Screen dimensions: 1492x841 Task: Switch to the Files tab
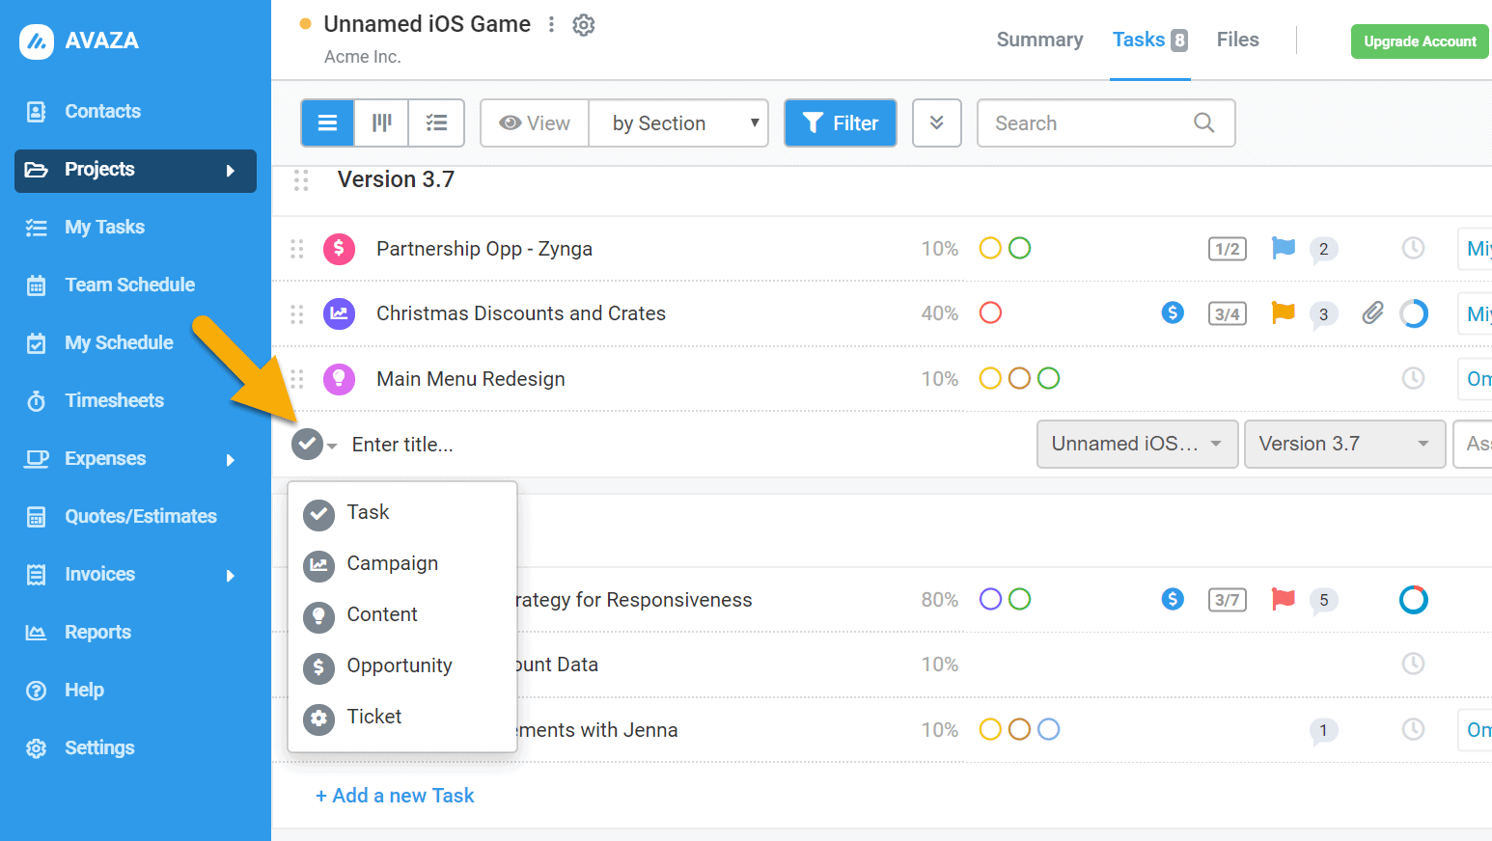coord(1237,39)
